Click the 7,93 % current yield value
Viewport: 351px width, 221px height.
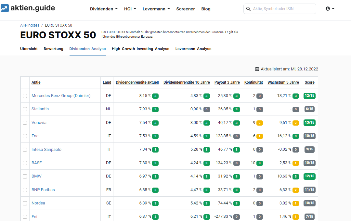click(145, 109)
